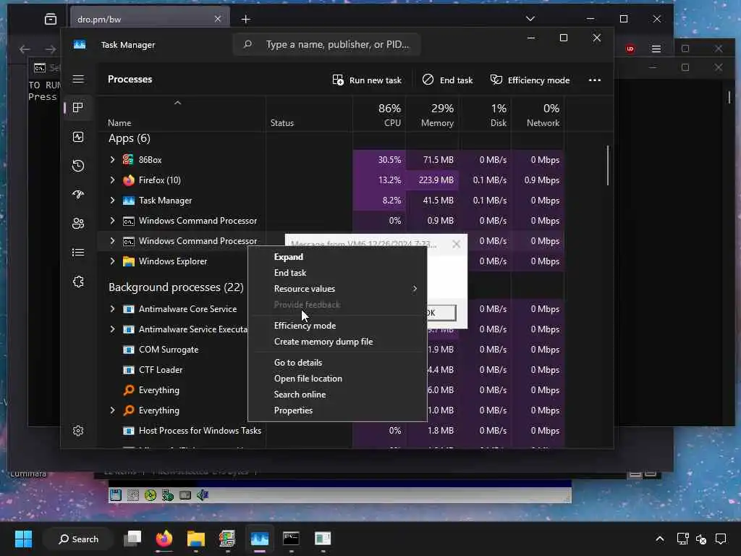
Task: Expand the Task Manager process group
Action: coord(112,201)
